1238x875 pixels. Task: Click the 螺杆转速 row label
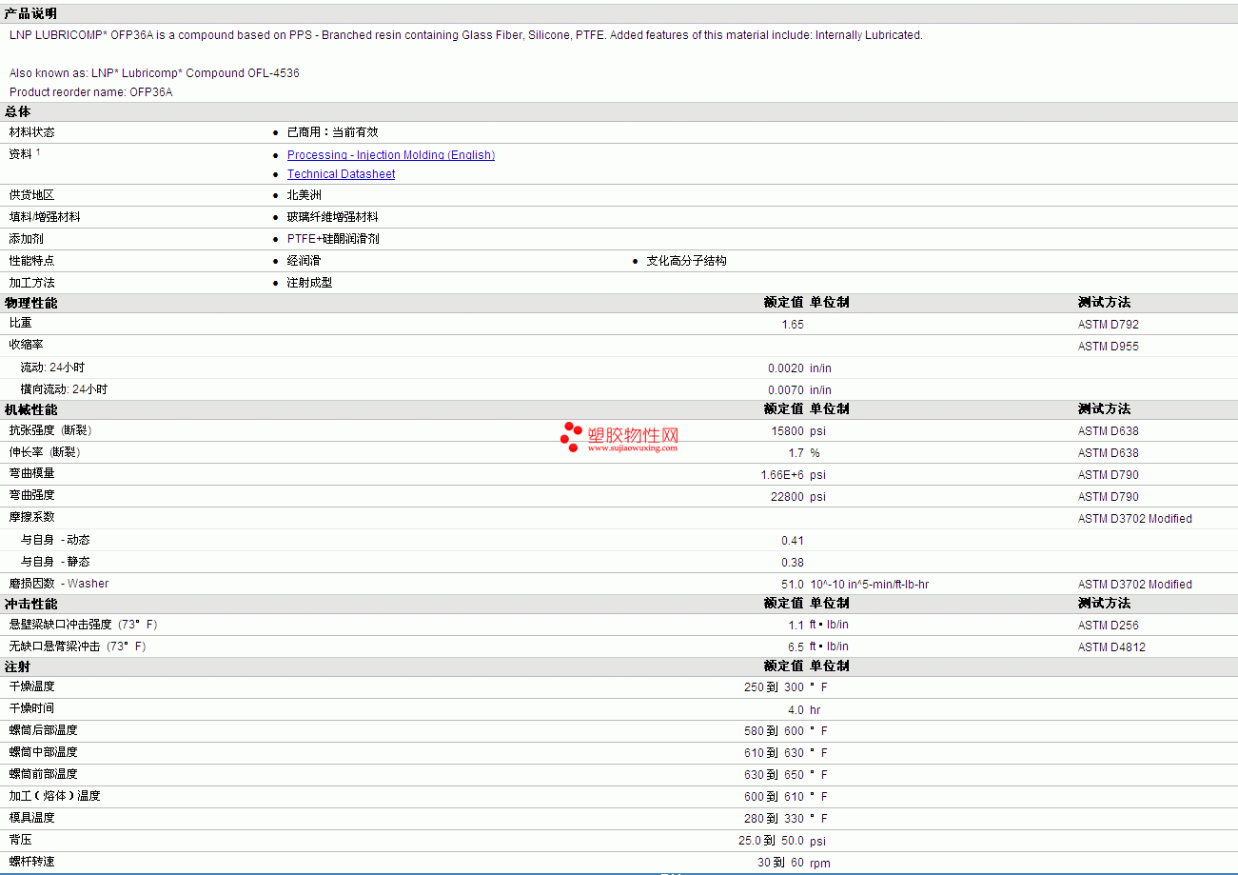(x=32, y=862)
